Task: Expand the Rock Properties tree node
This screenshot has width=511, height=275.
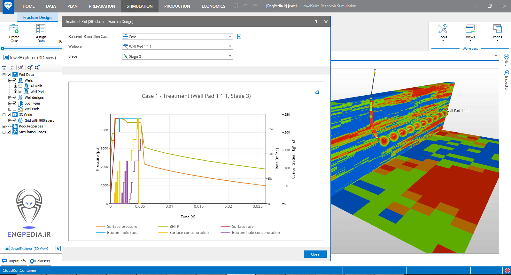Action: coord(4,126)
